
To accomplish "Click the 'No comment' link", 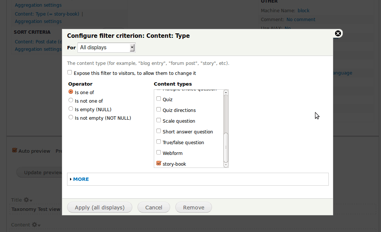I will [x=301, y=20].
